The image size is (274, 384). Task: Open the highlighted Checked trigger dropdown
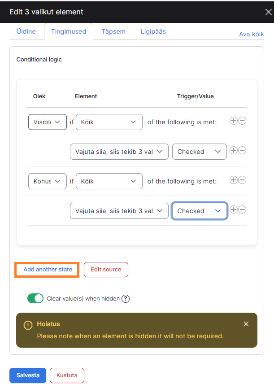coord(199,211)
